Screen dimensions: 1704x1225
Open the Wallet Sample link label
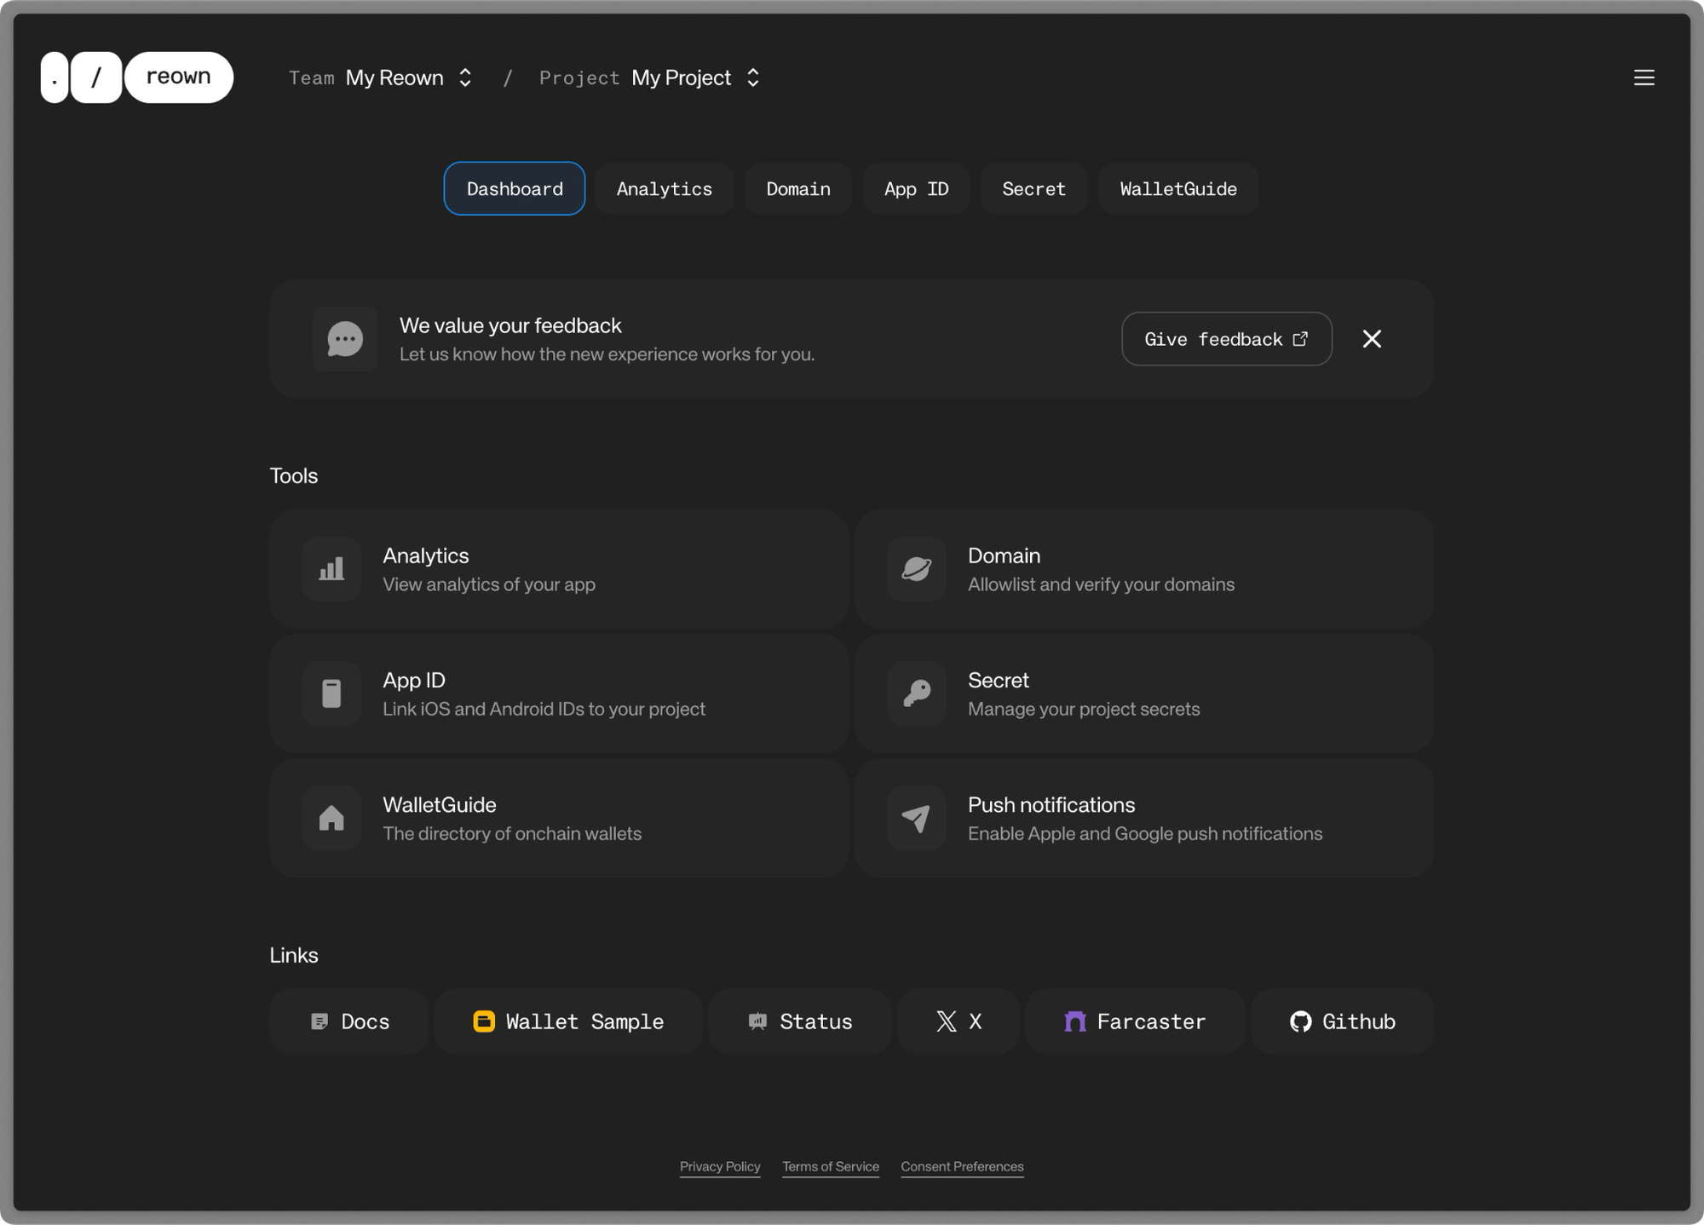pyautogui.click(x=584, y=1021)
